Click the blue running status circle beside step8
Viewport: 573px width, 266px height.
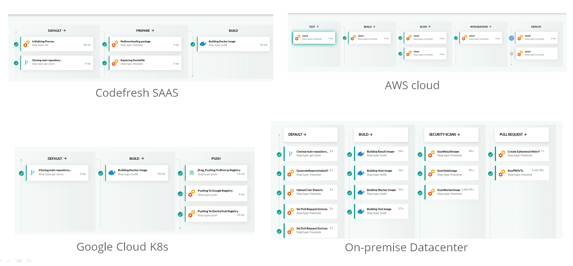click(511, 38)
